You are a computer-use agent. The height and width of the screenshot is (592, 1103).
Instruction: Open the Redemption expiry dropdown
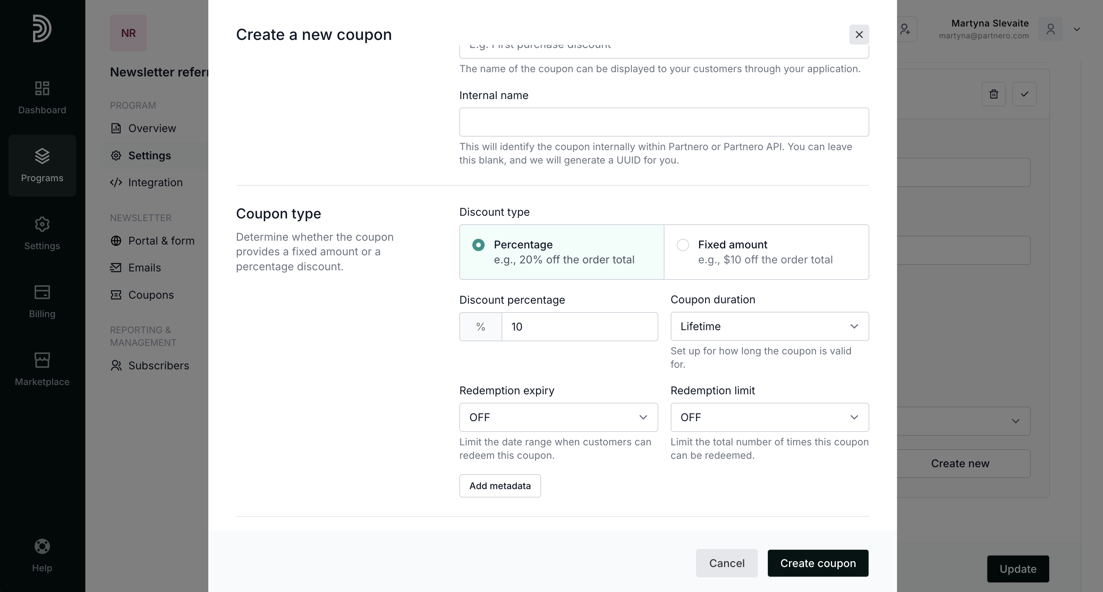coord(558,417)
